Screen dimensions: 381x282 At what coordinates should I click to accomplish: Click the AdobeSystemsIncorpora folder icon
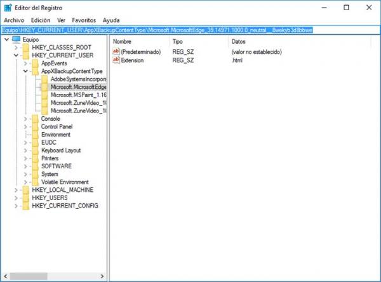click(44, 79)
